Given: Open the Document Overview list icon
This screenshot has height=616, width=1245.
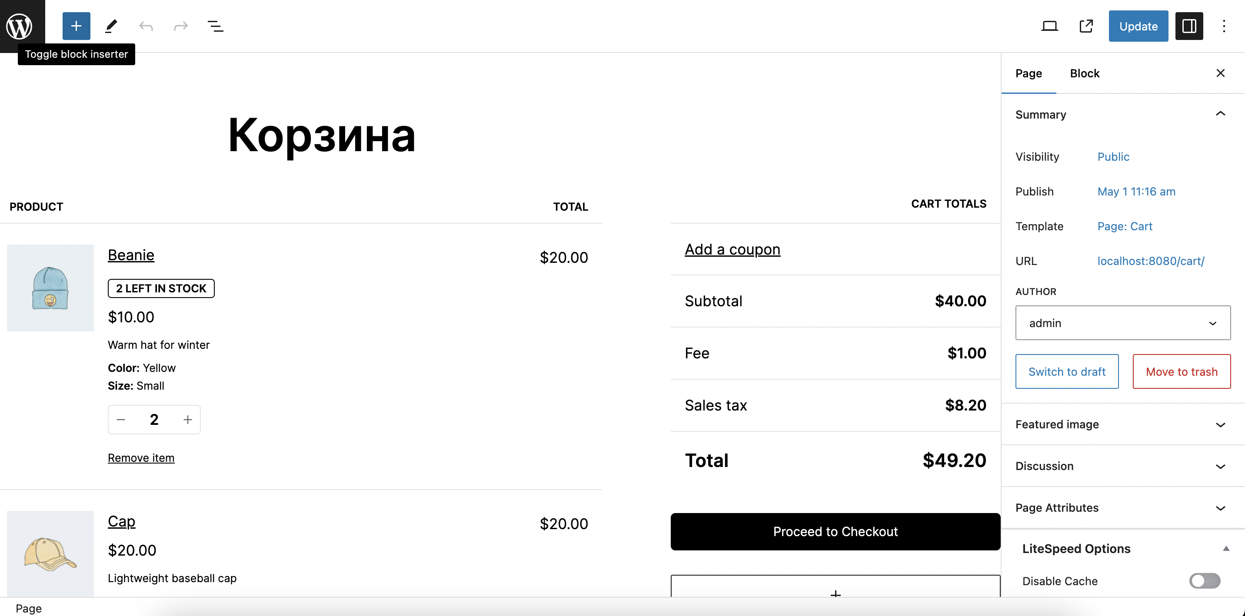Looking at the screenshot, I should pyautogui.click(x=215, y=26).
